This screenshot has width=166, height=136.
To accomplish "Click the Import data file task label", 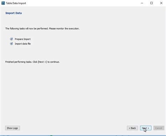I will pyautogui.click(x=23, y=44).
